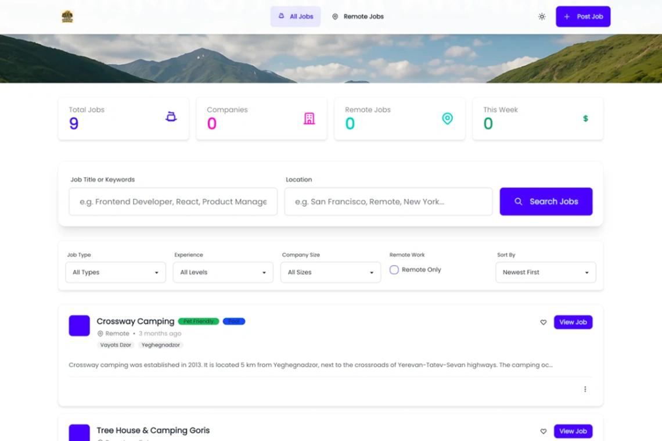Open the Sort By dropdown

click(x=545, y=273)
